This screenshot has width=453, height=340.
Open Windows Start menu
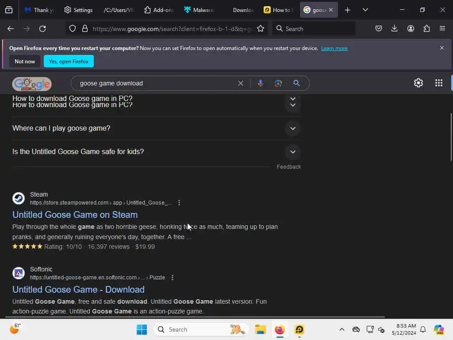(142, 329)
